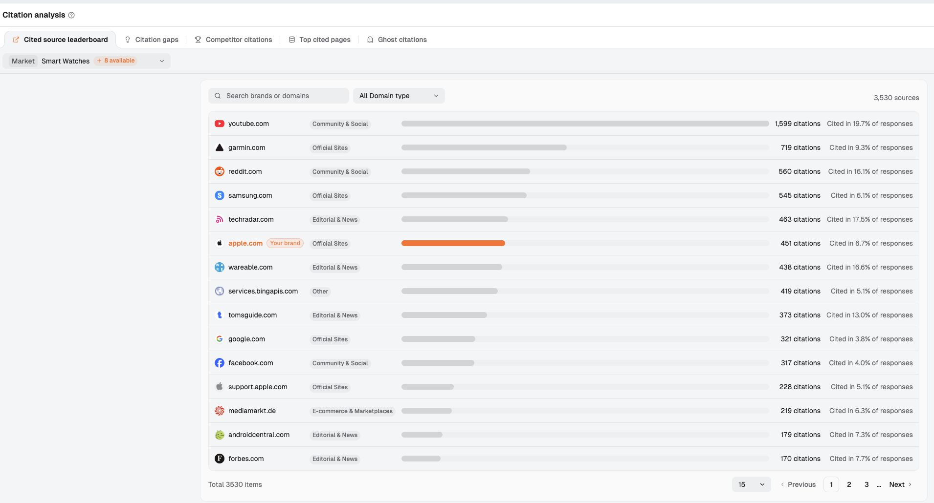
Task: Click the garmin.com citation bar
Action: [x=484, y=148]
